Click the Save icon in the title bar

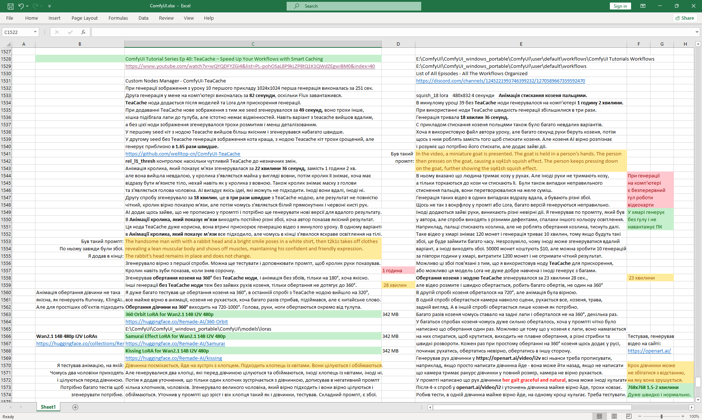point(11,6)
